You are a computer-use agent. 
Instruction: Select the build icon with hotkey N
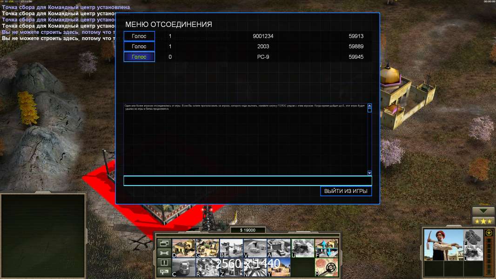pos(255,267)
